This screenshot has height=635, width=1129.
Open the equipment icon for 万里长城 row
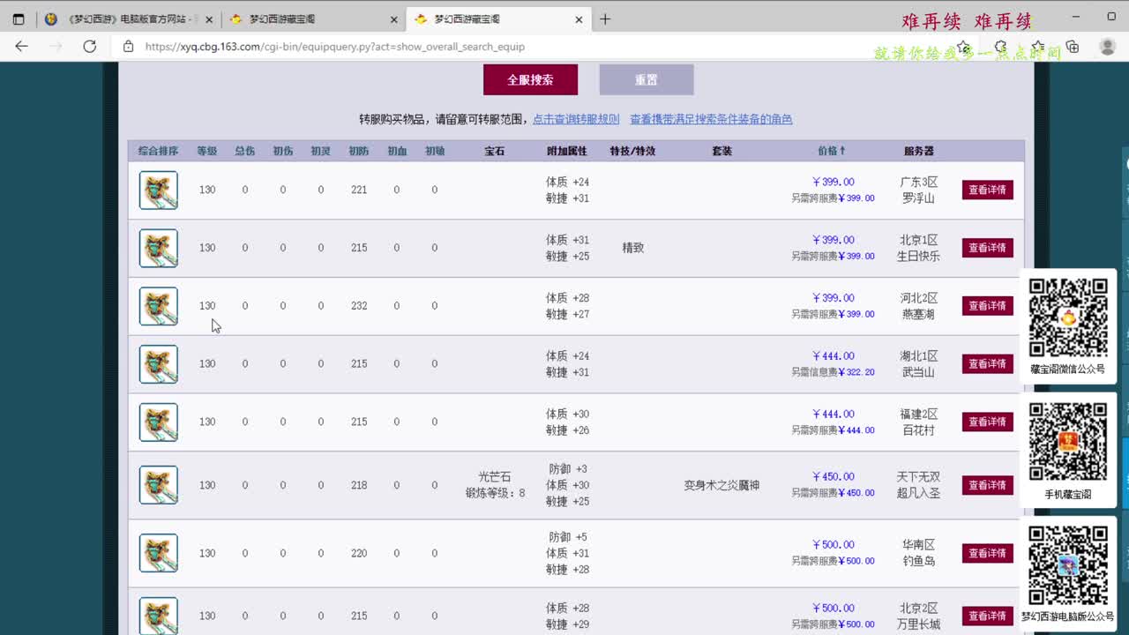click(159, 616)
